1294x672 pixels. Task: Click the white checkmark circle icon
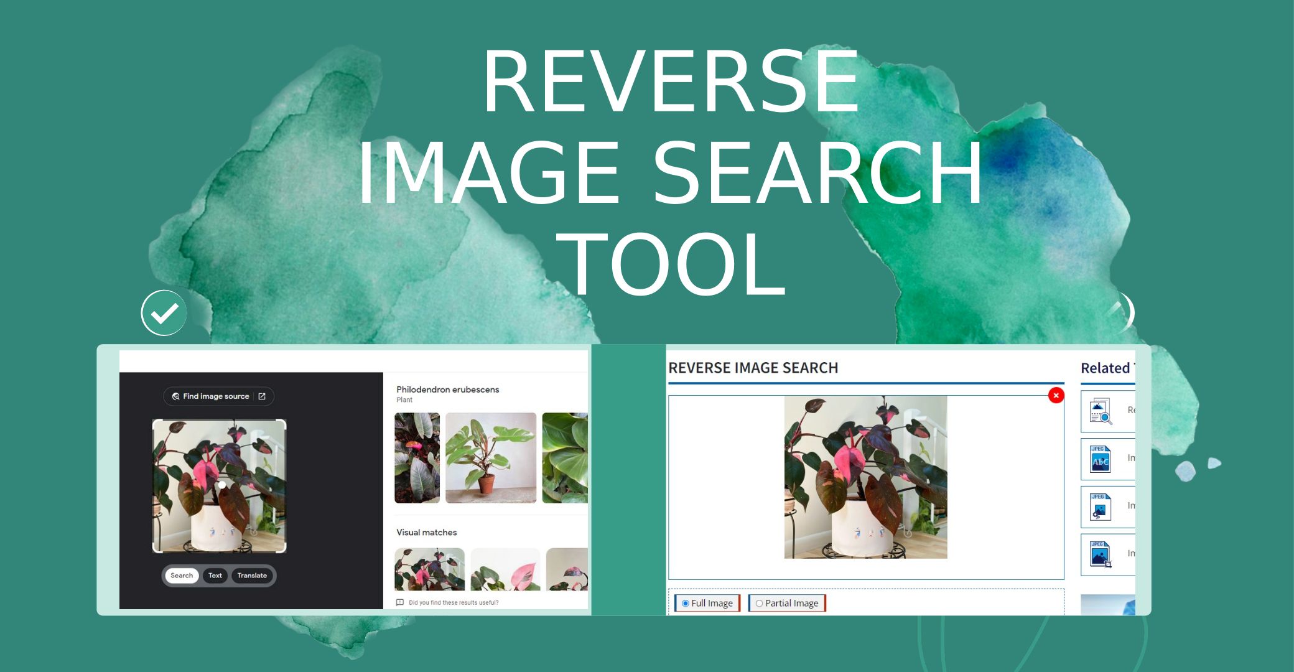164,313
